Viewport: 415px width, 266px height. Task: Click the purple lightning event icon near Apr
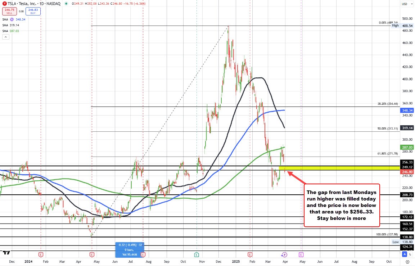pyautogui.click(x=284, y=254)
